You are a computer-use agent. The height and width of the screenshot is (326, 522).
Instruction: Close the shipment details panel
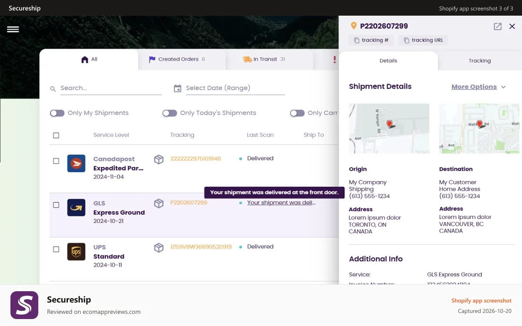[512, 27]
